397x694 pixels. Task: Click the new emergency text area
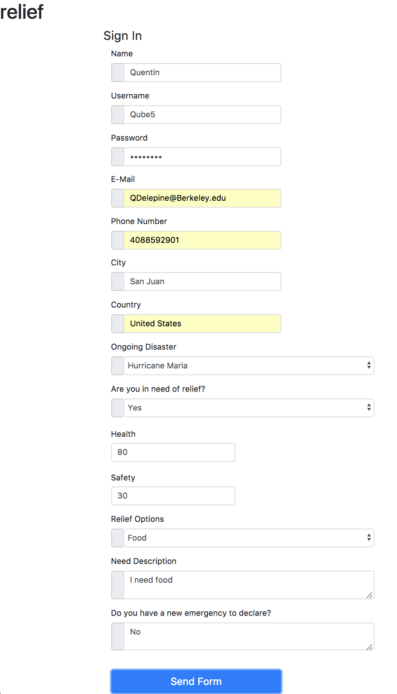(x=249, y=636)
